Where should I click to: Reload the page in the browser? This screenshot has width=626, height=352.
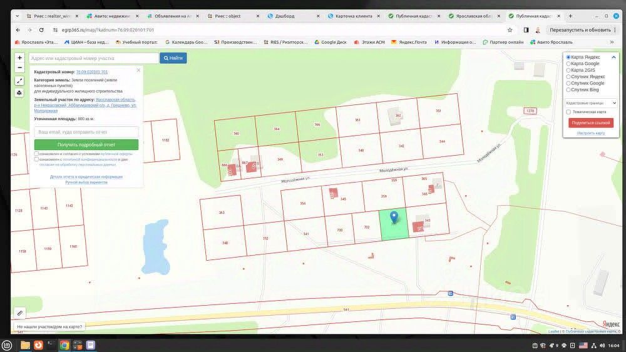coord(41,30)
